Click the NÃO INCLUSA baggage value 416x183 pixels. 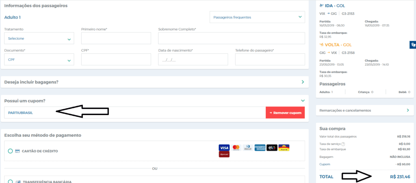(400, 157)
